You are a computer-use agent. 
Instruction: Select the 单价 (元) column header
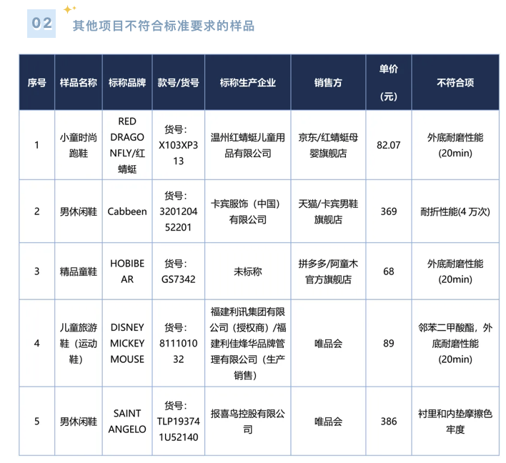pos(389,83)
